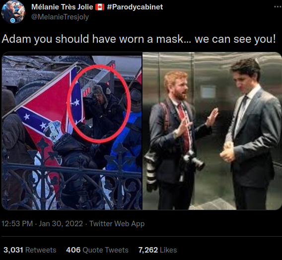This screenshot has height=260, width=282.
Task: Click the 12:53 PM timestamp
Action: [17, 224]
